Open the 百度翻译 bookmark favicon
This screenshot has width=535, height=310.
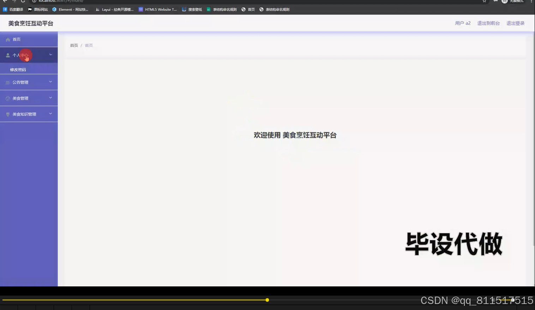(x=4, y=9)
